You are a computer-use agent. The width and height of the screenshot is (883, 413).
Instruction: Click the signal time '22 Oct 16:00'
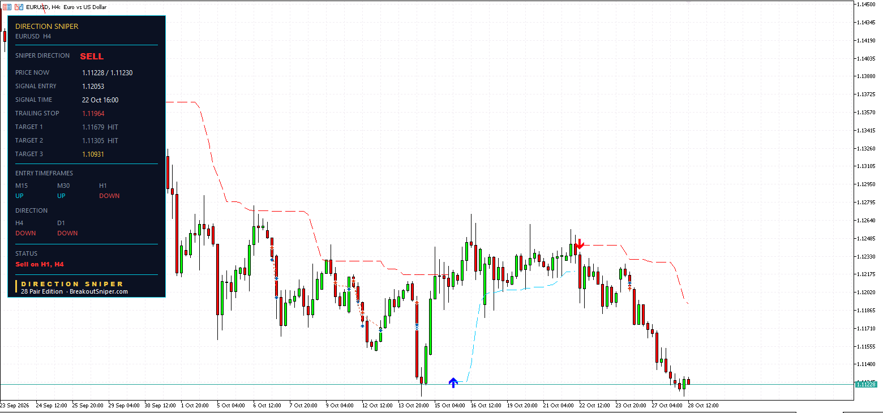(x=100, y=100)
